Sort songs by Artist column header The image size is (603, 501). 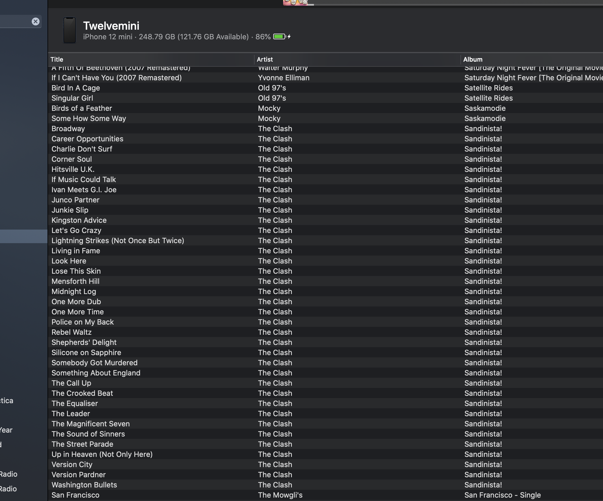(264, 59)
